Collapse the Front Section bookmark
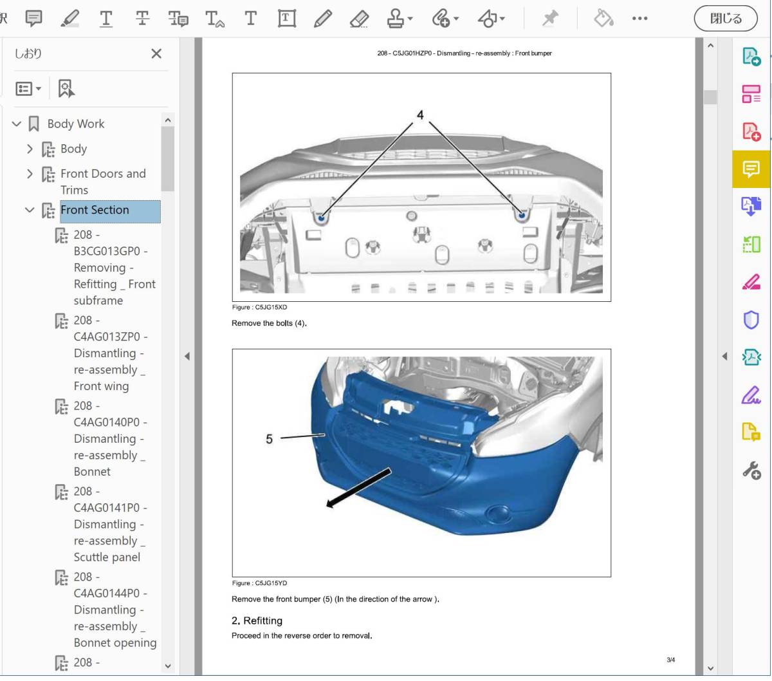This screenshot has height=681, width=772. pos(30,210)
